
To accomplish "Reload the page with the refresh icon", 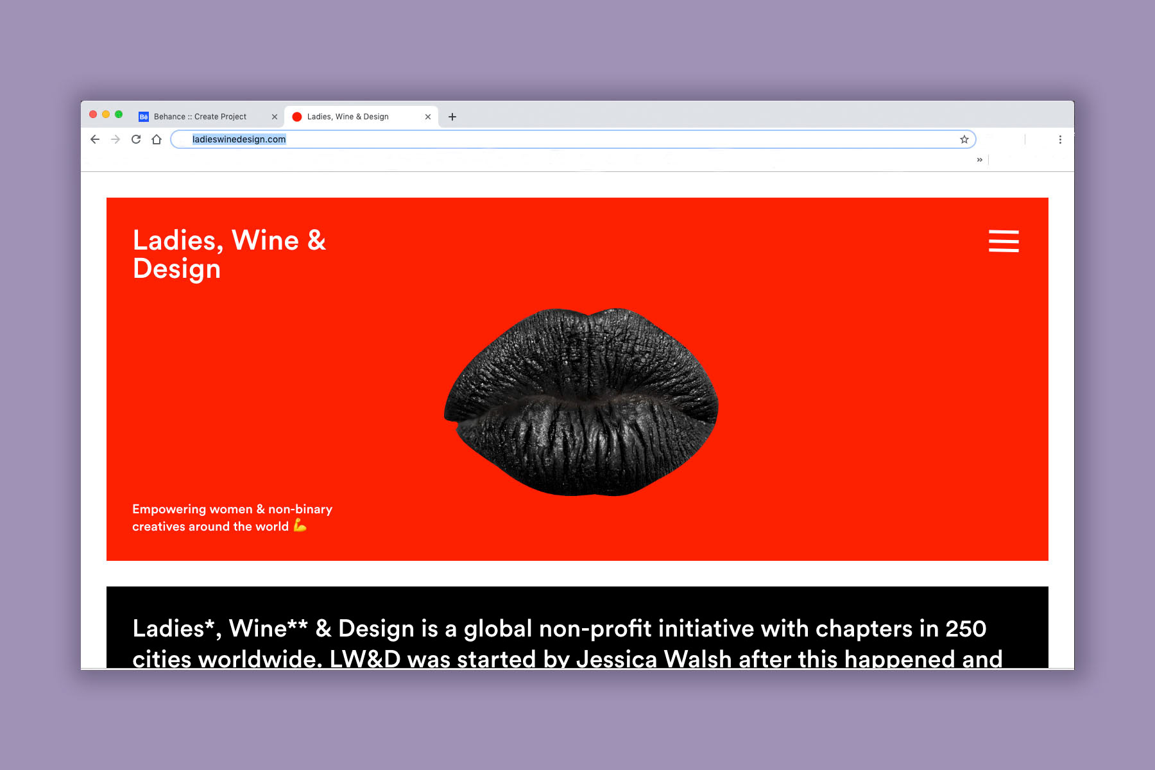I will [136, 139].
